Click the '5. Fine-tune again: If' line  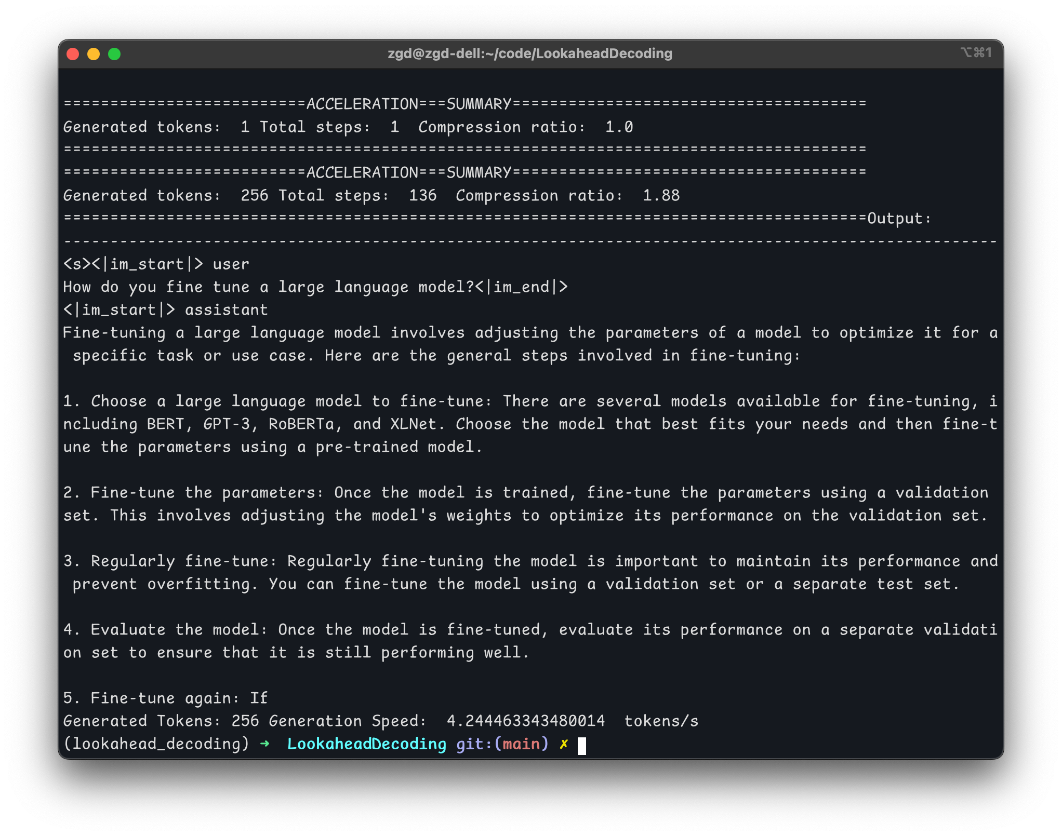165,698
